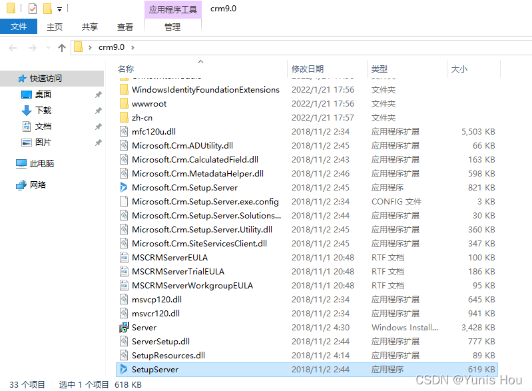Viewport: 532px width, 391px height.
Task: Click crm9.0 in the address bar
Action: [x=111, y=47]
